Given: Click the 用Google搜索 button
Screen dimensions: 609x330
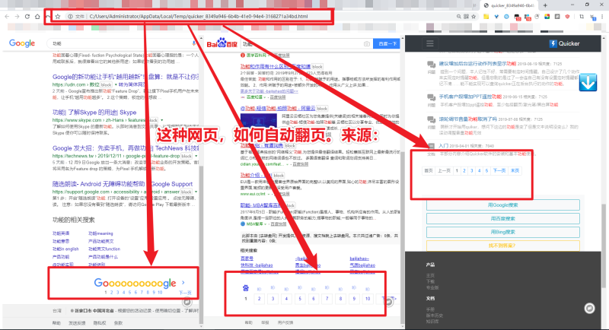Looking at the screenshot, I should coord(502,205).
